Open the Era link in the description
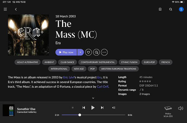The width and height of the screenshot is (187, 123). click(99, 77)
